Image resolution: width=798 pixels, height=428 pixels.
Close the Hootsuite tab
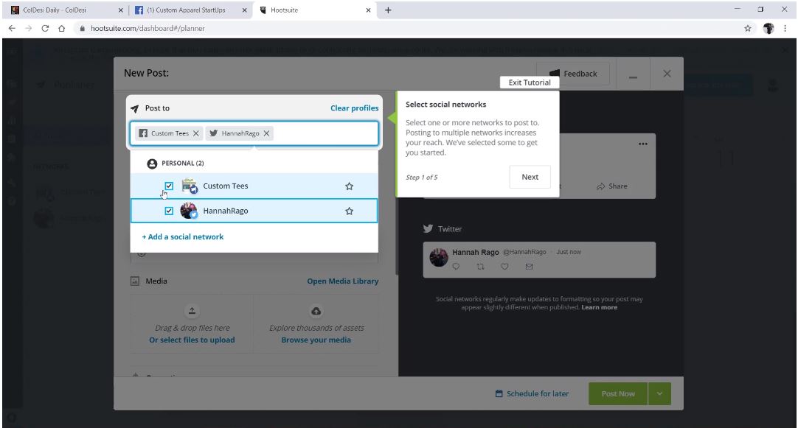click(x=369, y=10)
